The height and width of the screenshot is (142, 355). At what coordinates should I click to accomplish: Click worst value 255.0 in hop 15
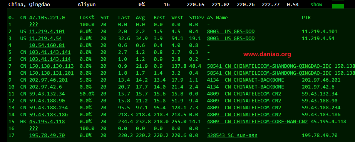pyautogui.click(x=179, y=122)
